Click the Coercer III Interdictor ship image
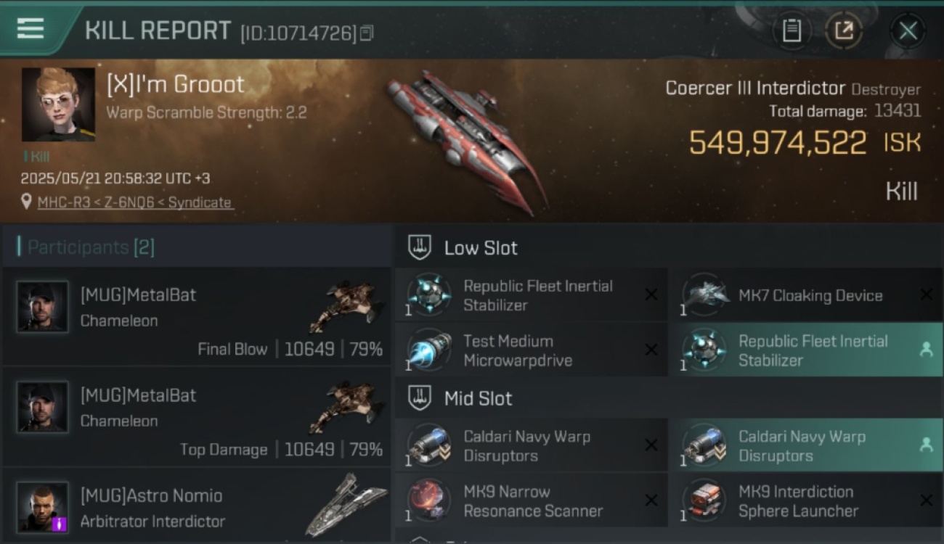The width and height of the screenshot is (944, 544). tap(465, 140)
